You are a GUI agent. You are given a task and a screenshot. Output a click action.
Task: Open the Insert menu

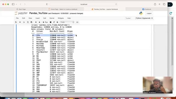pos(38,18)
